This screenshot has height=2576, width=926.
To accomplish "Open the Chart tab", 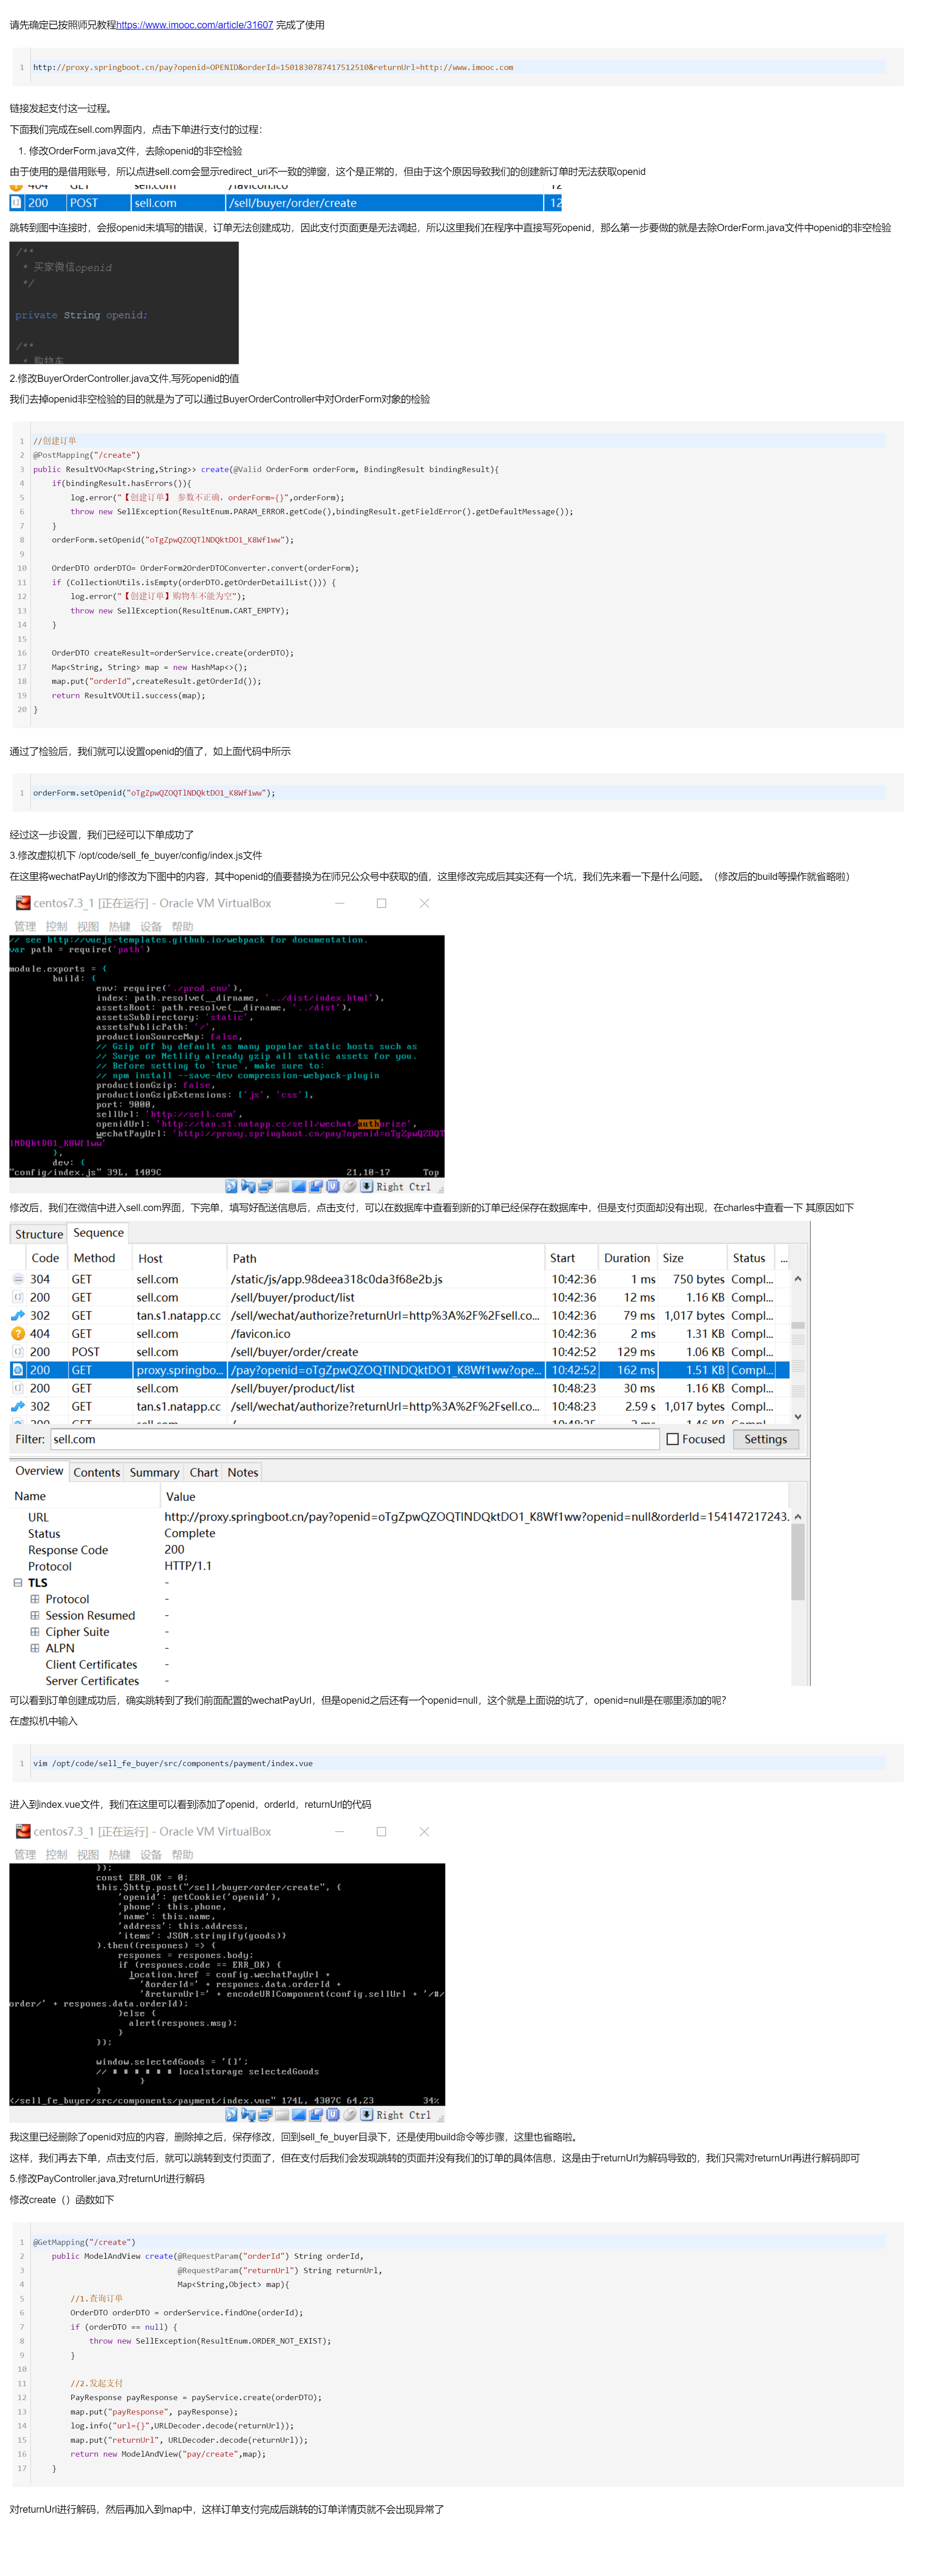I will [x=204, y=1472].
